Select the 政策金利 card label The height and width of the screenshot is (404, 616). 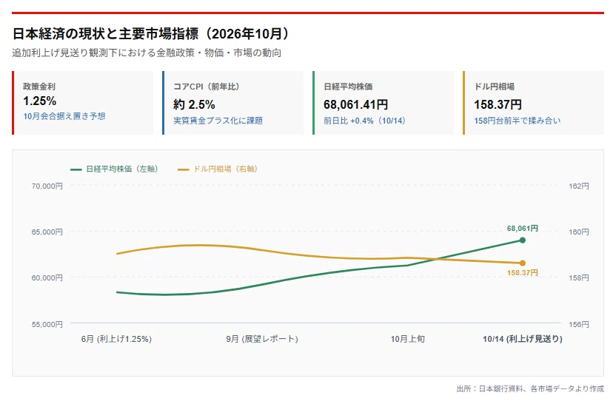(39, 87)
